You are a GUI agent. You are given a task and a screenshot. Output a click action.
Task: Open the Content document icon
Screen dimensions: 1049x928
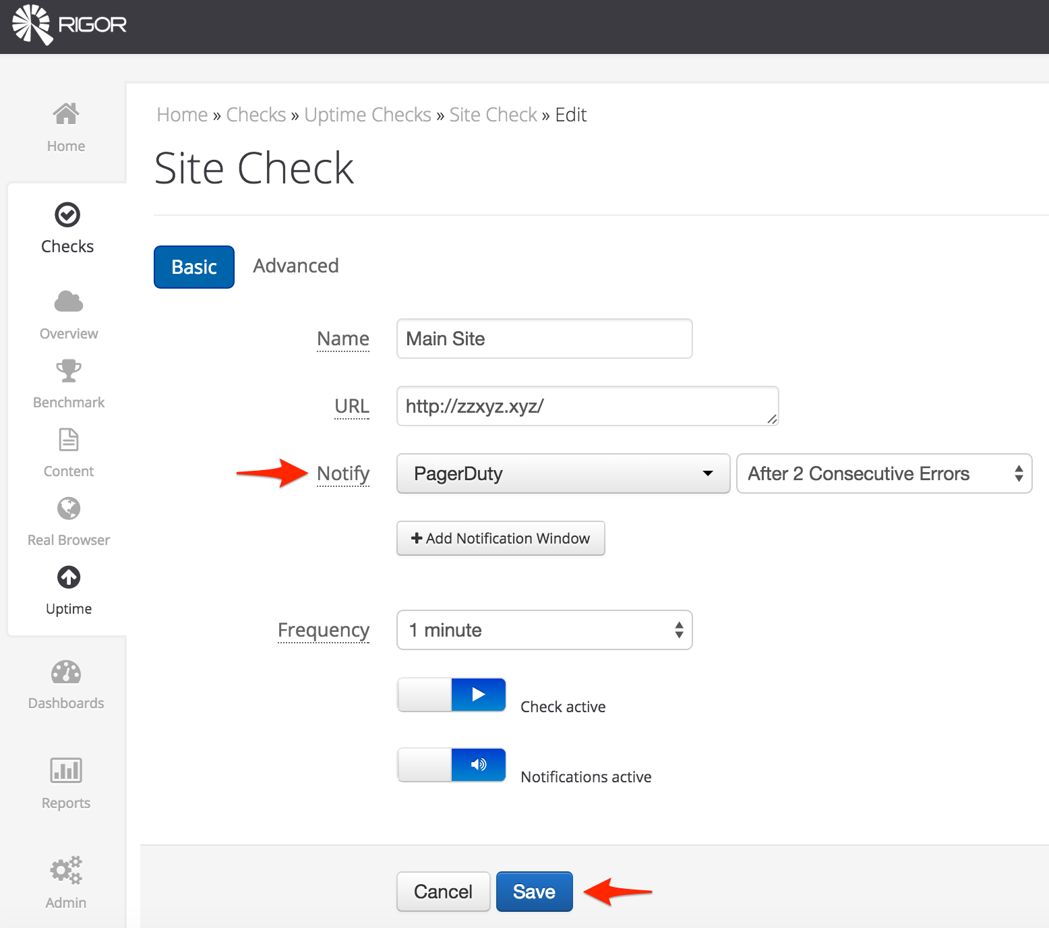click(68, 440)
